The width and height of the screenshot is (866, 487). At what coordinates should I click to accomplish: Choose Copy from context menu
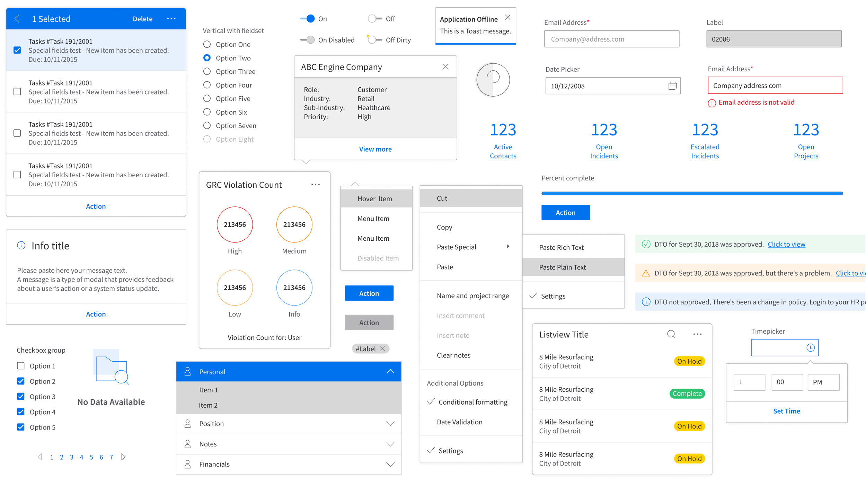click(x=471, y=227)
